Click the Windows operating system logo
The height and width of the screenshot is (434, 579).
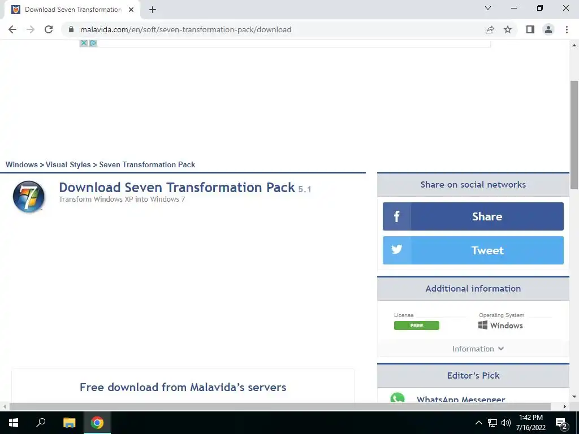pos(483,325)
